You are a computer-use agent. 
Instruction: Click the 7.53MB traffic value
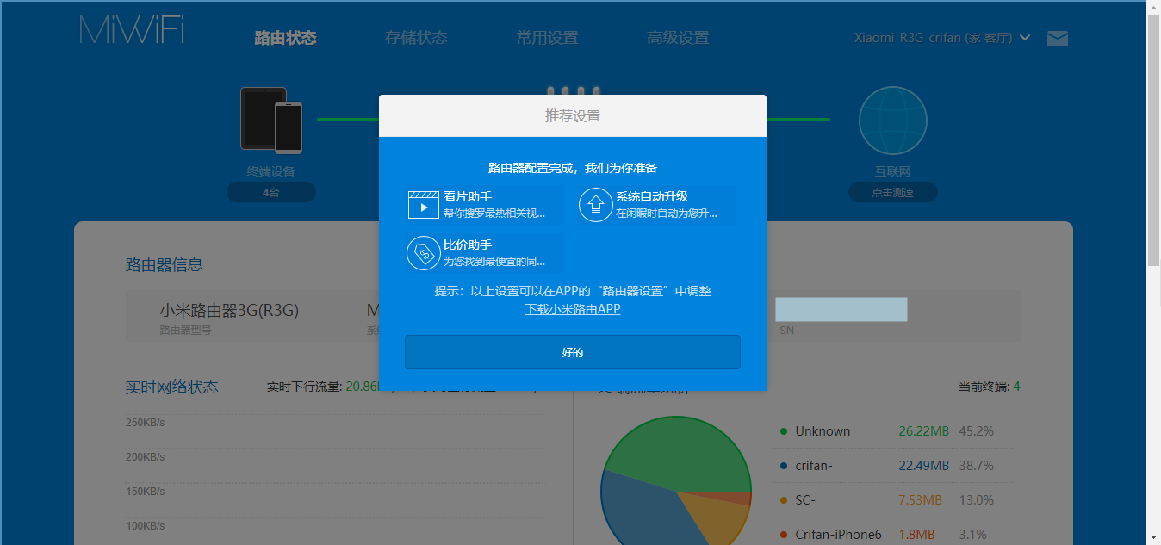click(x=921, y=499)
